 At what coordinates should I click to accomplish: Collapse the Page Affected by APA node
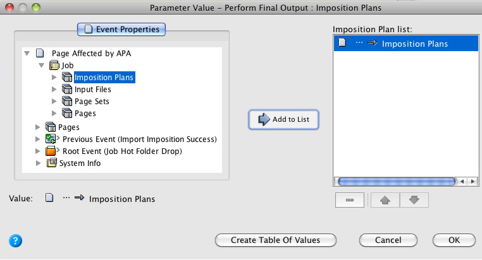pos(27,54)
